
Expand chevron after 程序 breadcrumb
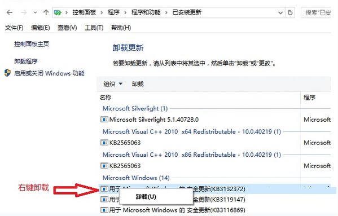click(x=125, y=13)
